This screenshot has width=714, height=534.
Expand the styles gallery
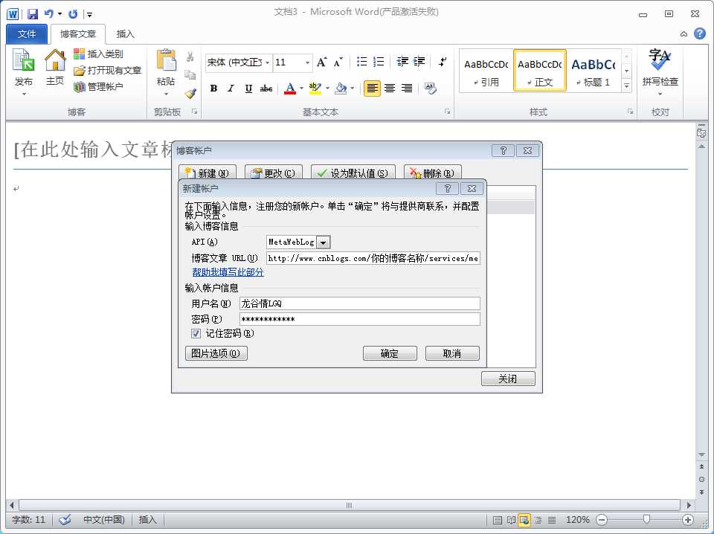tap(627, 86)
